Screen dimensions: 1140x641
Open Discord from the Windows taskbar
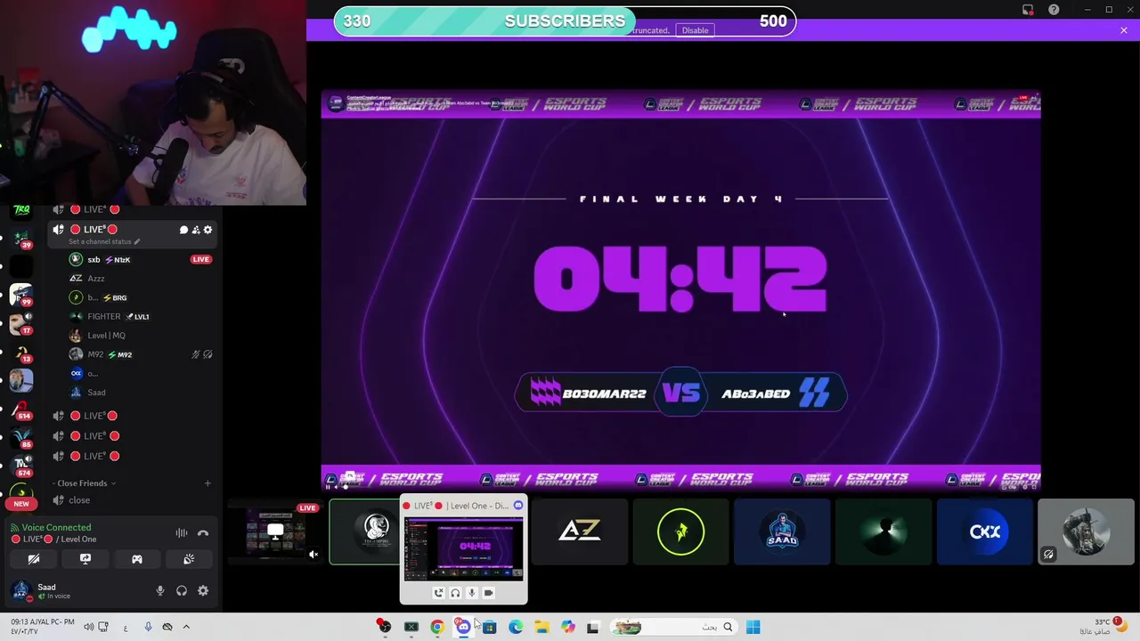coord(463,627)
